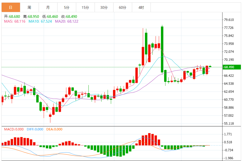Select the 15分 interval tab

click(x=85, y=7)
